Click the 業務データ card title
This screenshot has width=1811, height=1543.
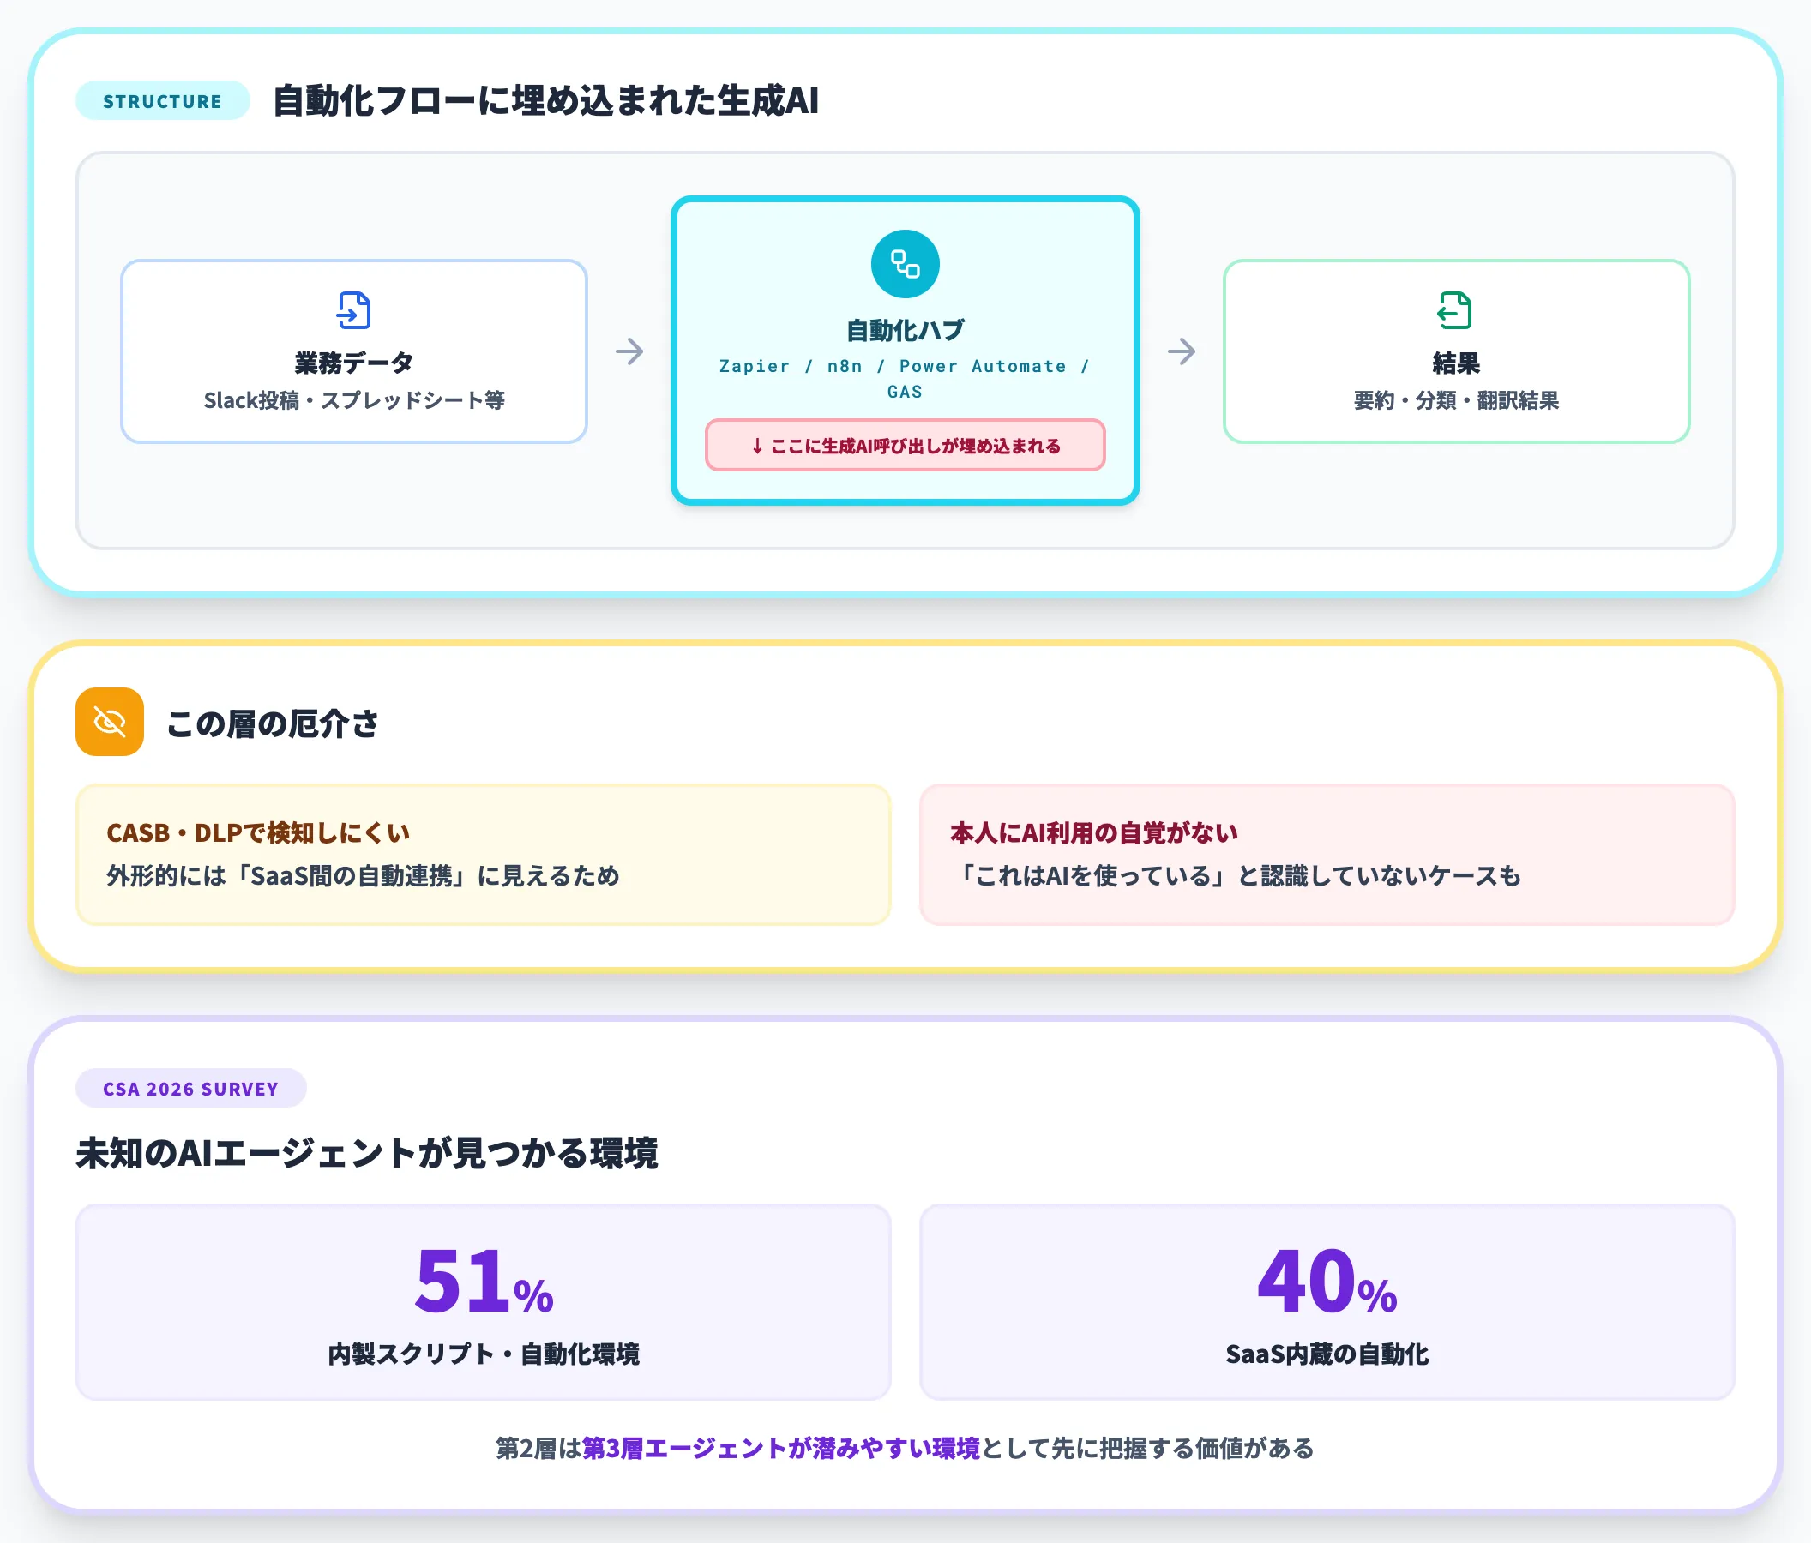point(354,363)
